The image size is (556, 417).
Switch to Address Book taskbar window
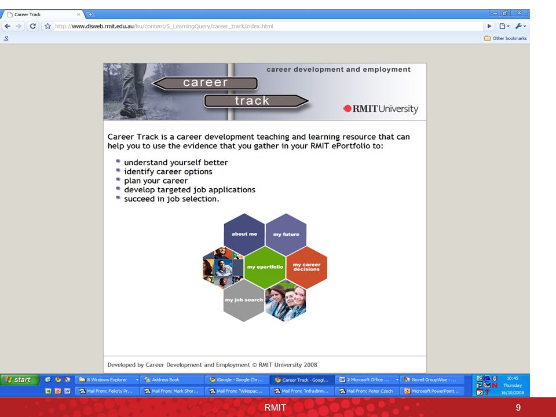click(173, 380)
